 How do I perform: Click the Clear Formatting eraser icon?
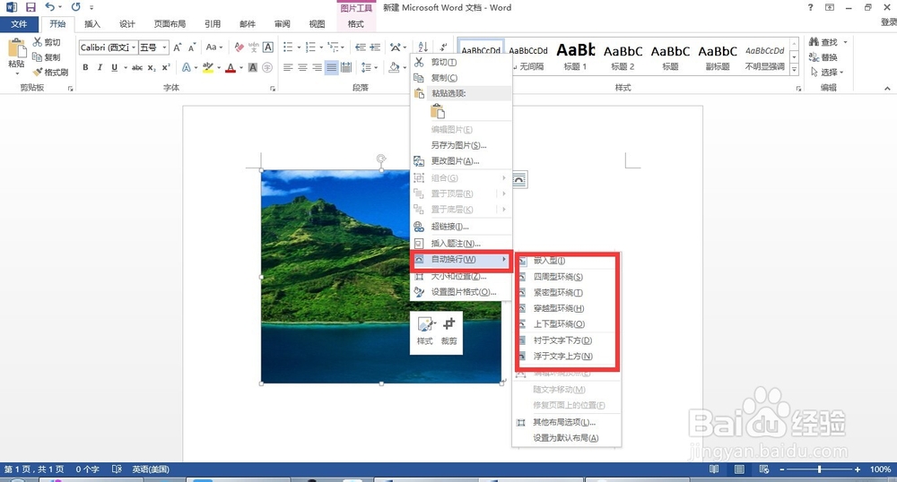click(239, 47)
